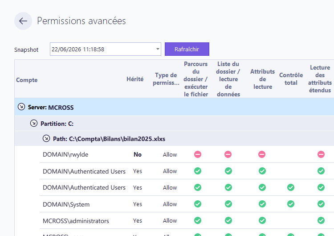
Task: Click DOMAIN\System's Liste du dossier check icon
Action: pyautogui.click(x=228, y=204)
